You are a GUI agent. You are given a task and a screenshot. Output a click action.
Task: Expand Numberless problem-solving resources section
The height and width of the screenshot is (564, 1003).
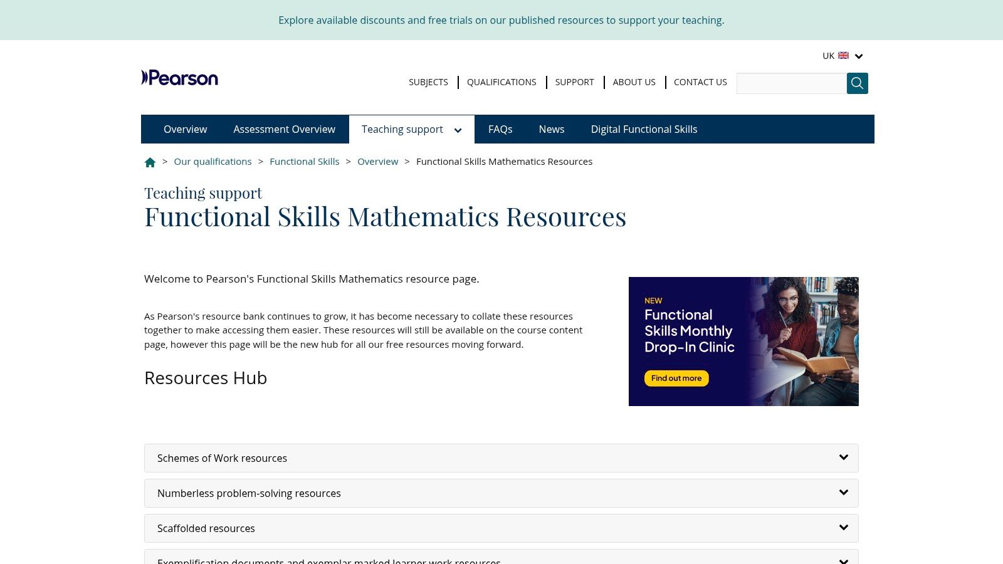click(x=501, y=493)
